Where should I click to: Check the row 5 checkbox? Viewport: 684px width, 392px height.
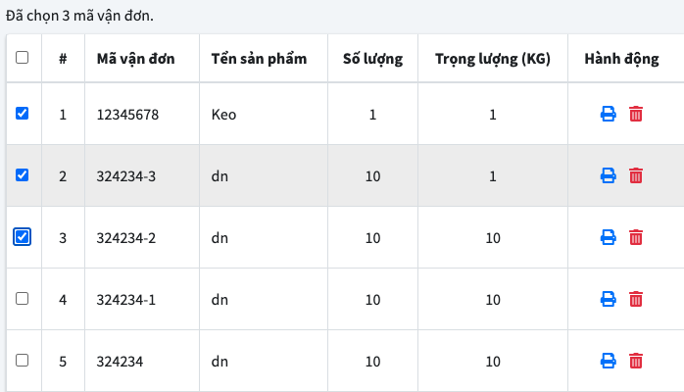(x=23, y=360)
